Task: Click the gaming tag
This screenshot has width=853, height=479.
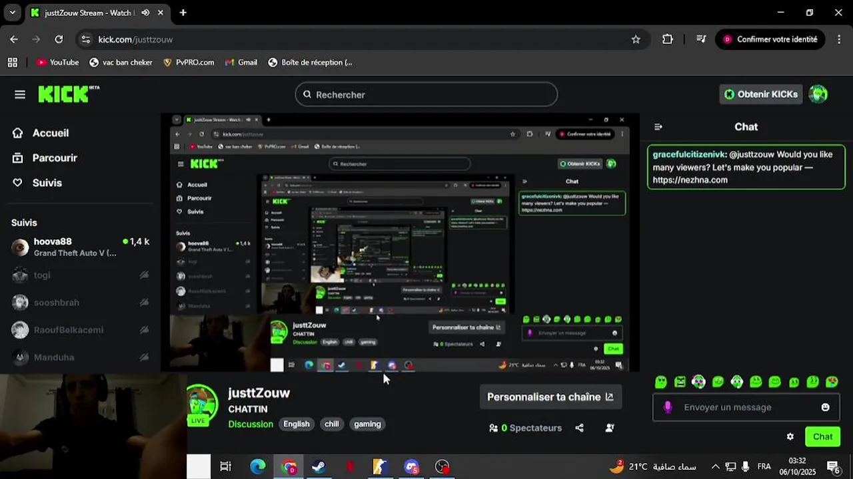Action: click(x=367, y=424)
